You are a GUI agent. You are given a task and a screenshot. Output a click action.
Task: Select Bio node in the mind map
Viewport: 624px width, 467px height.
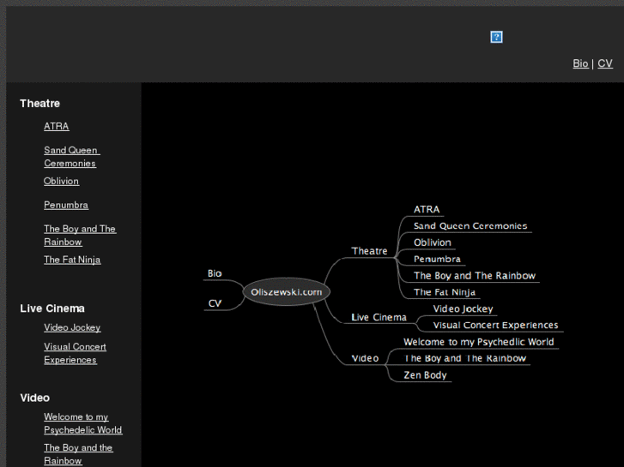pyautogui.click(x=215, y=273)
